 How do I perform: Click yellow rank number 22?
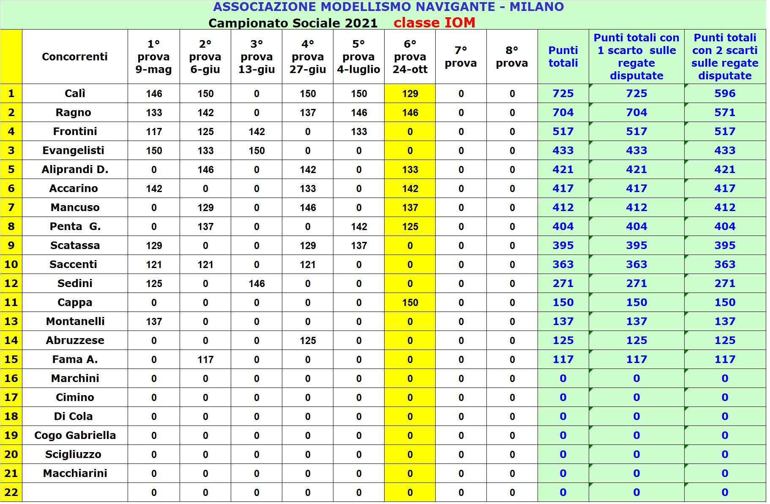click(x=11, y=492)
